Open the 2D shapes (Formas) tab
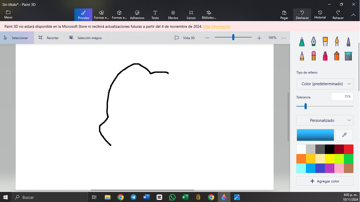360x202 pixels. point(101,15)
